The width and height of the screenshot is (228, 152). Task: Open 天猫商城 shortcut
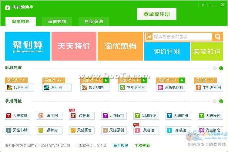coord(18,116)
